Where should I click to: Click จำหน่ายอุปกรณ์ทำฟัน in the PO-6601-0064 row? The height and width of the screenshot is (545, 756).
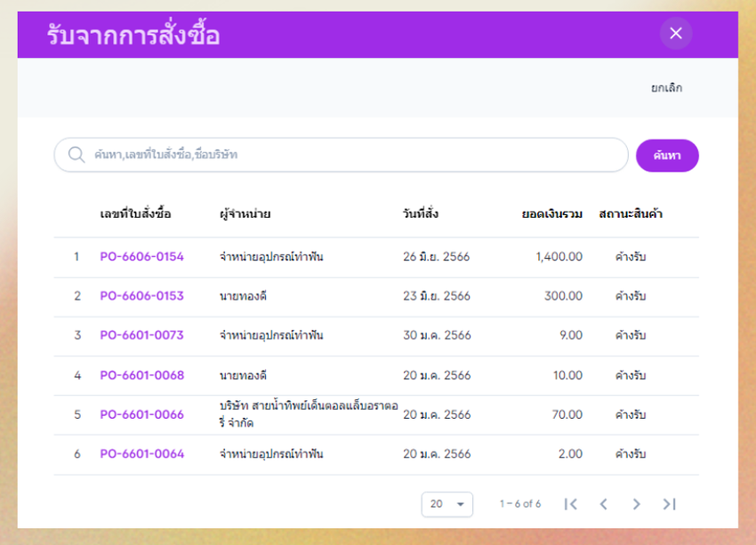point(271,454)
